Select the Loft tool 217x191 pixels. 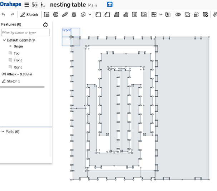[x=74, y=15]
